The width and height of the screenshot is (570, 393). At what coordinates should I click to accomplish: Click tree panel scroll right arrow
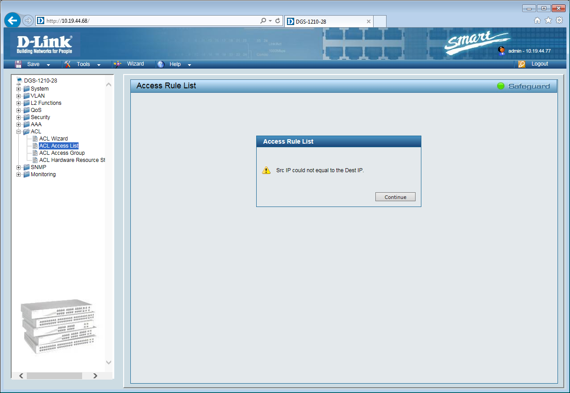[95, 376]
